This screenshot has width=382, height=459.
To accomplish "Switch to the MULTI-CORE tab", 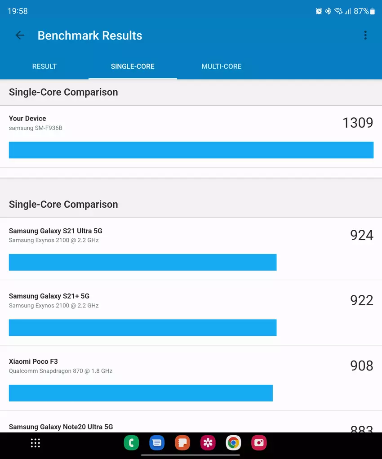I will click(x=222, y=67).
